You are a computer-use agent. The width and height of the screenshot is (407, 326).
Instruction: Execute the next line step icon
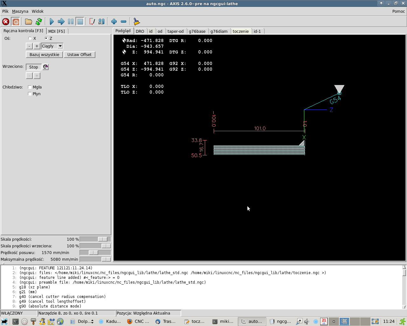[61, 22]
